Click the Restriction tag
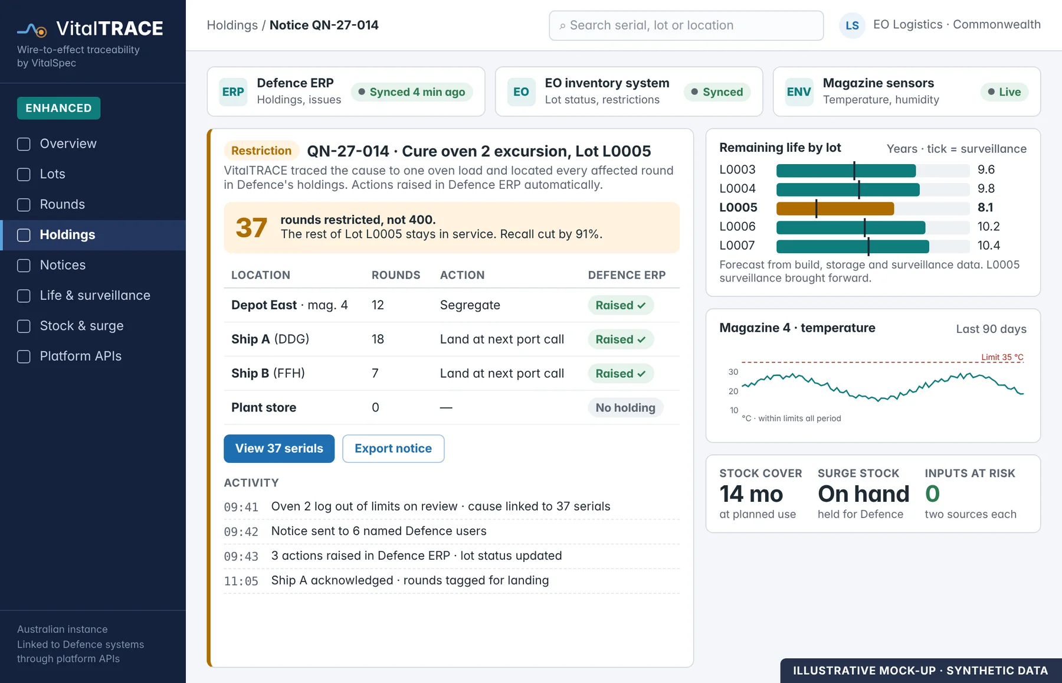This screenshot has height=683, width=1062. (261, 151)
